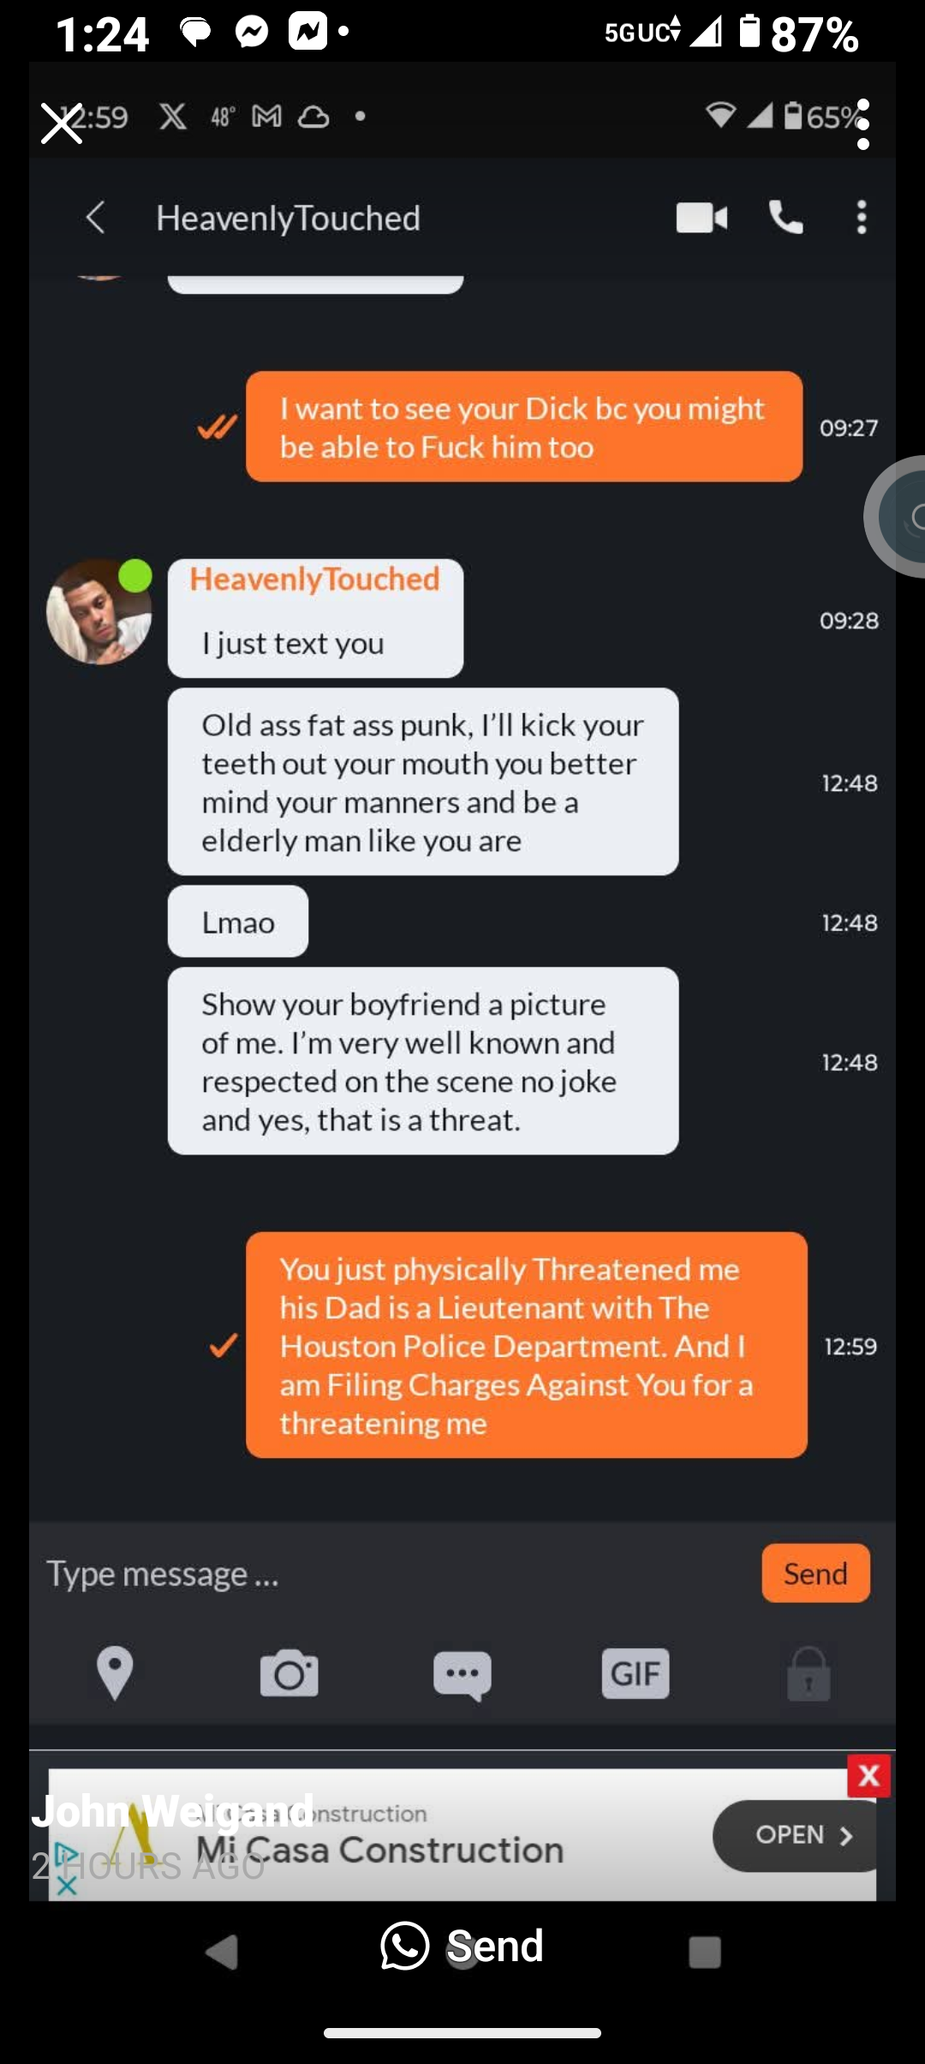Tap the phone call icon

click(785, 218)
